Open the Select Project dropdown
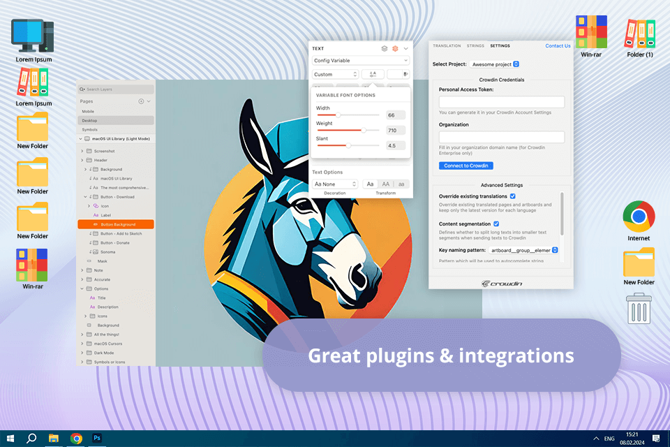The width and height of the screenshot is (670, 447). point(494,64)
